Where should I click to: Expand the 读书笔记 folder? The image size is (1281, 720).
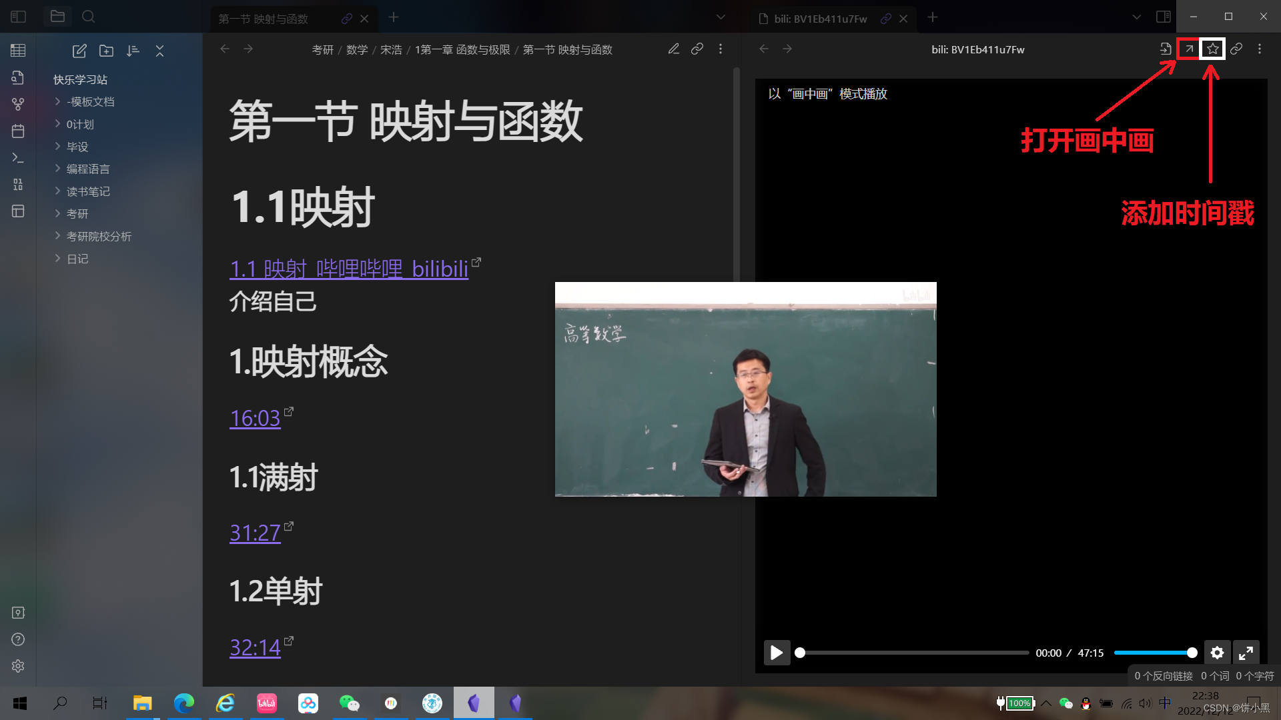point(87,191)
